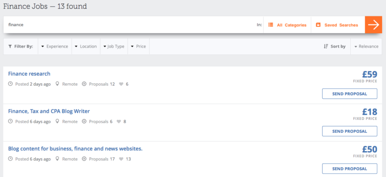The image size is (386, 177).
Task: Click proposals icon on Finance, Tax and CPA row
Action: [x=84, y=122]
